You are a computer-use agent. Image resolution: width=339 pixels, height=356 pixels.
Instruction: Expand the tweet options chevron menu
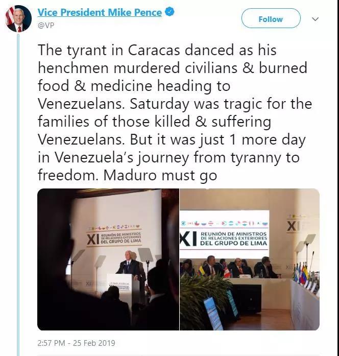[316, 19]
